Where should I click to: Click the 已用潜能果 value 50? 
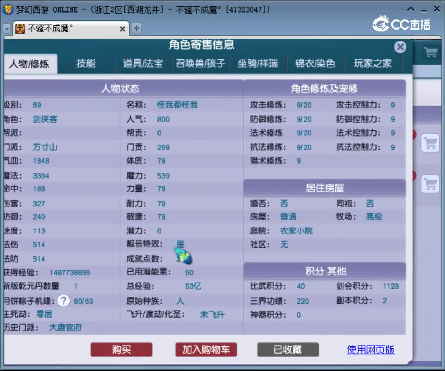click(189, 273)
